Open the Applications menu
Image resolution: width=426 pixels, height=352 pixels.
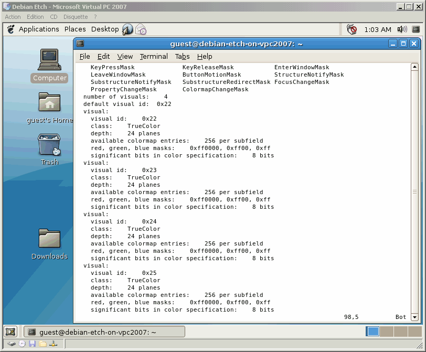38,29
